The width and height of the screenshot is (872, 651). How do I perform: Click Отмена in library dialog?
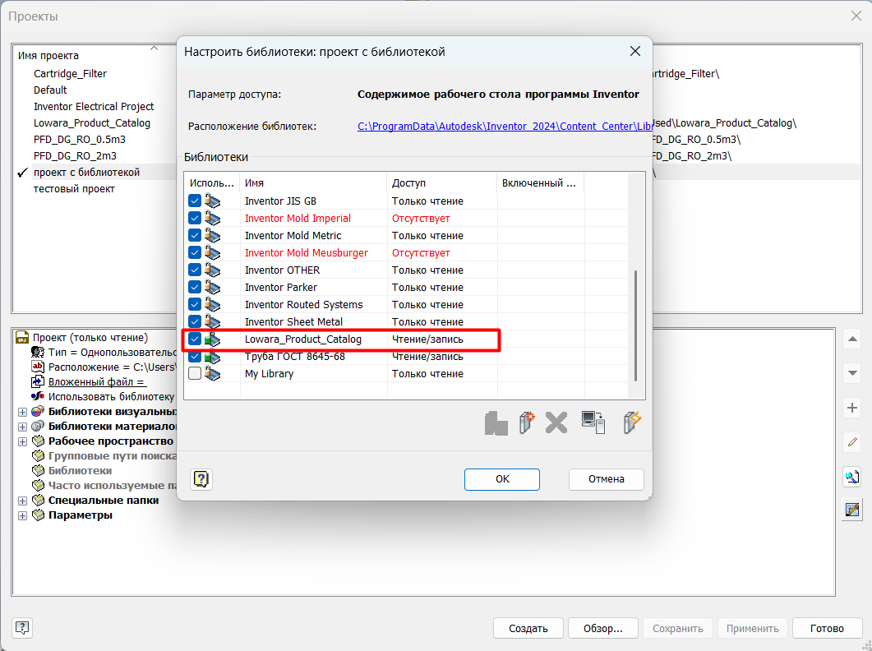pyautogui.click(x=607, y=479)
